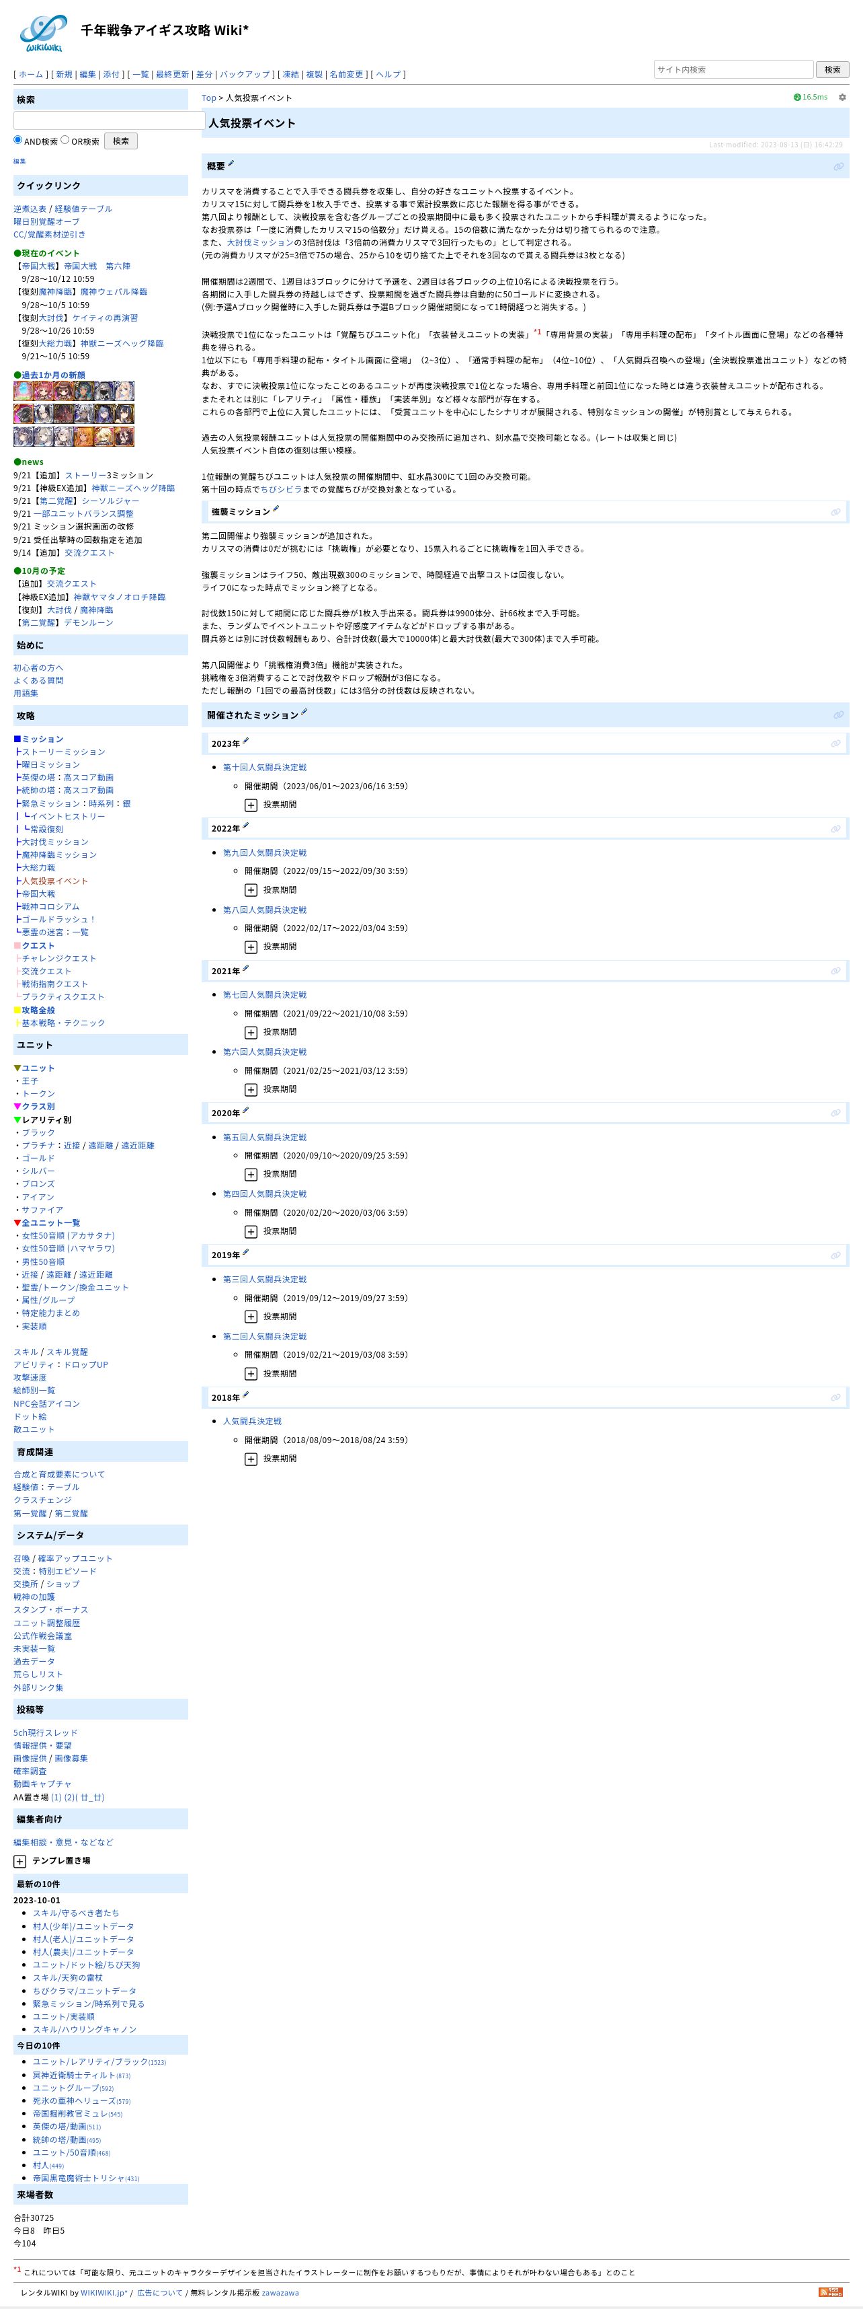
Task: Expand 投票期間 under 第五回人気闘兵決定戦
Action: point(251,1174)
